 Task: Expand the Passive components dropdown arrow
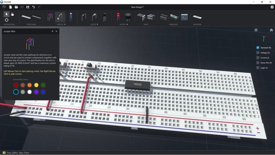(65, 25)
